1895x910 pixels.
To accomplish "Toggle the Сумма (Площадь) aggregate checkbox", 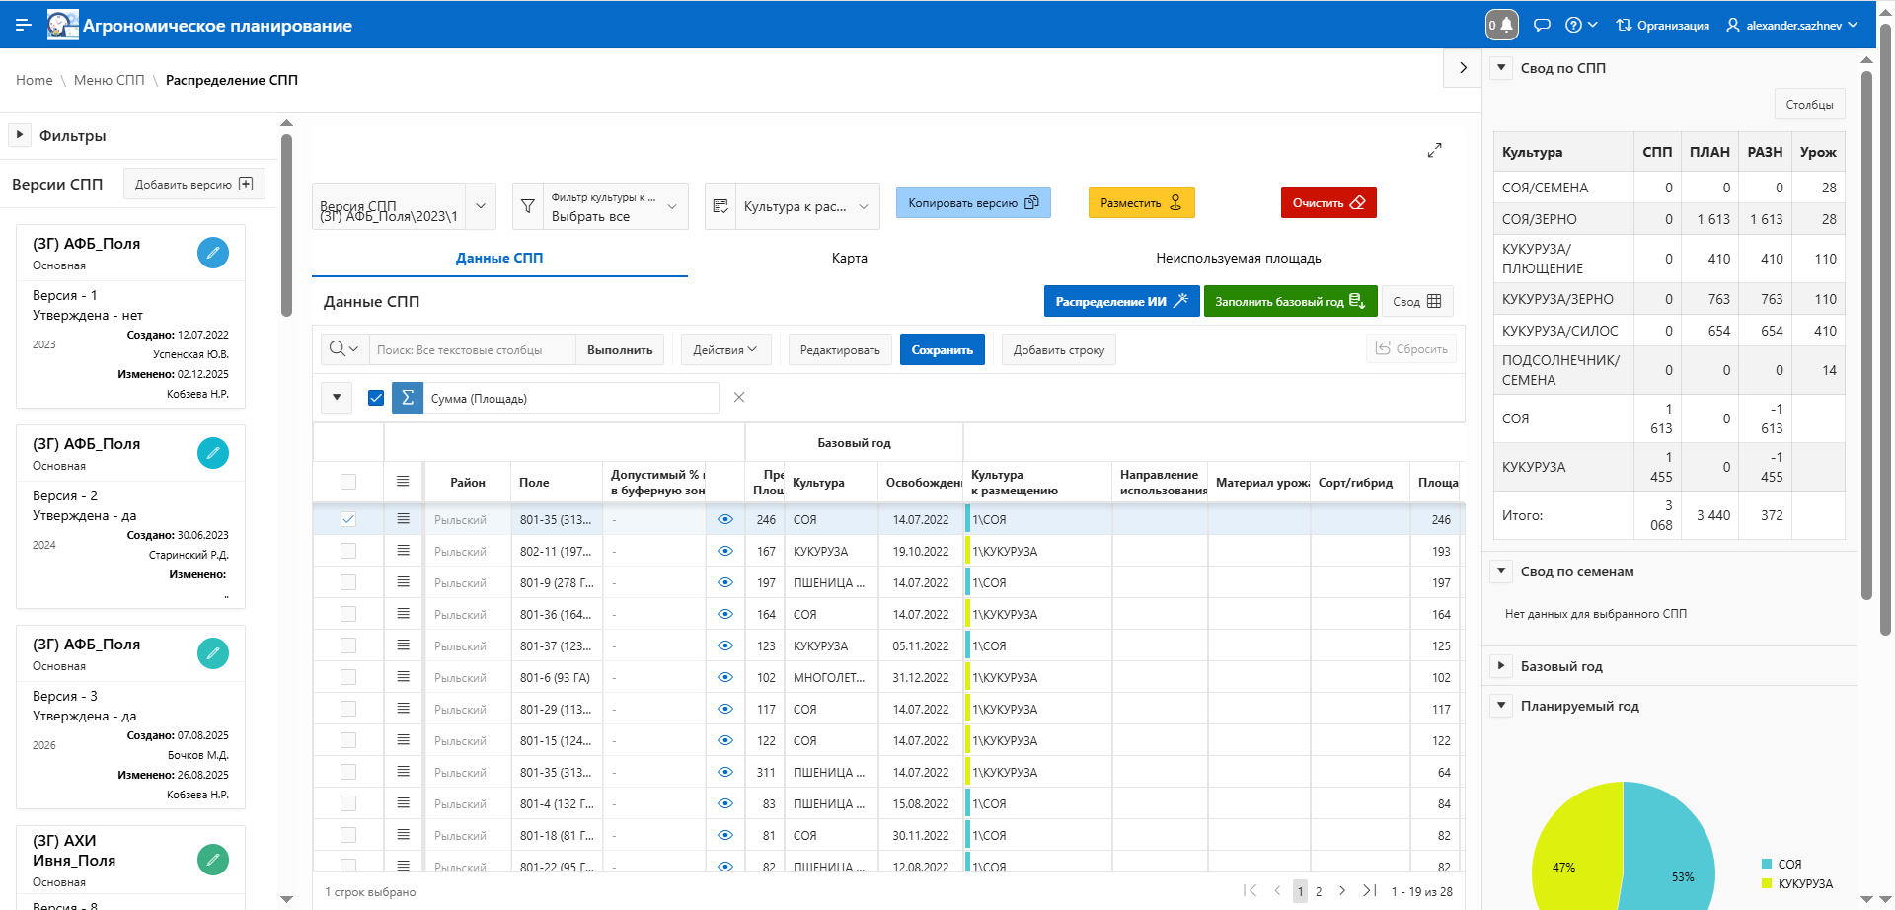I will [x=376, y=398].
